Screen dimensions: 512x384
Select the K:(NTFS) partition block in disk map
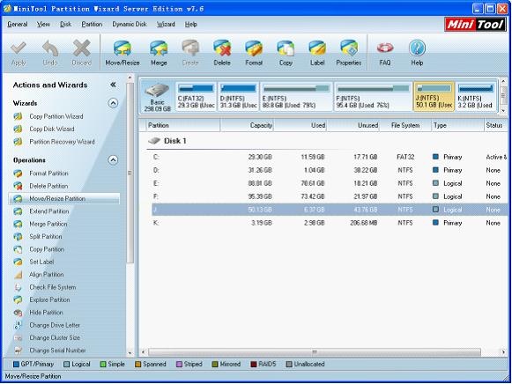click(476, 97)
